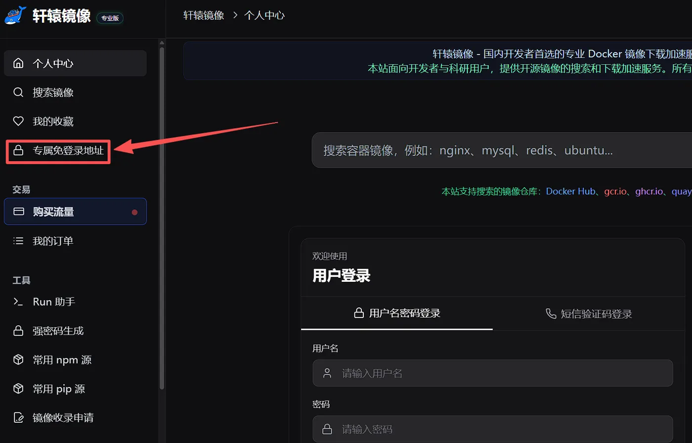Click the heart icon beside 我的收藏
Viewport: 692px width, 443px height.
[x=18, y=121]
